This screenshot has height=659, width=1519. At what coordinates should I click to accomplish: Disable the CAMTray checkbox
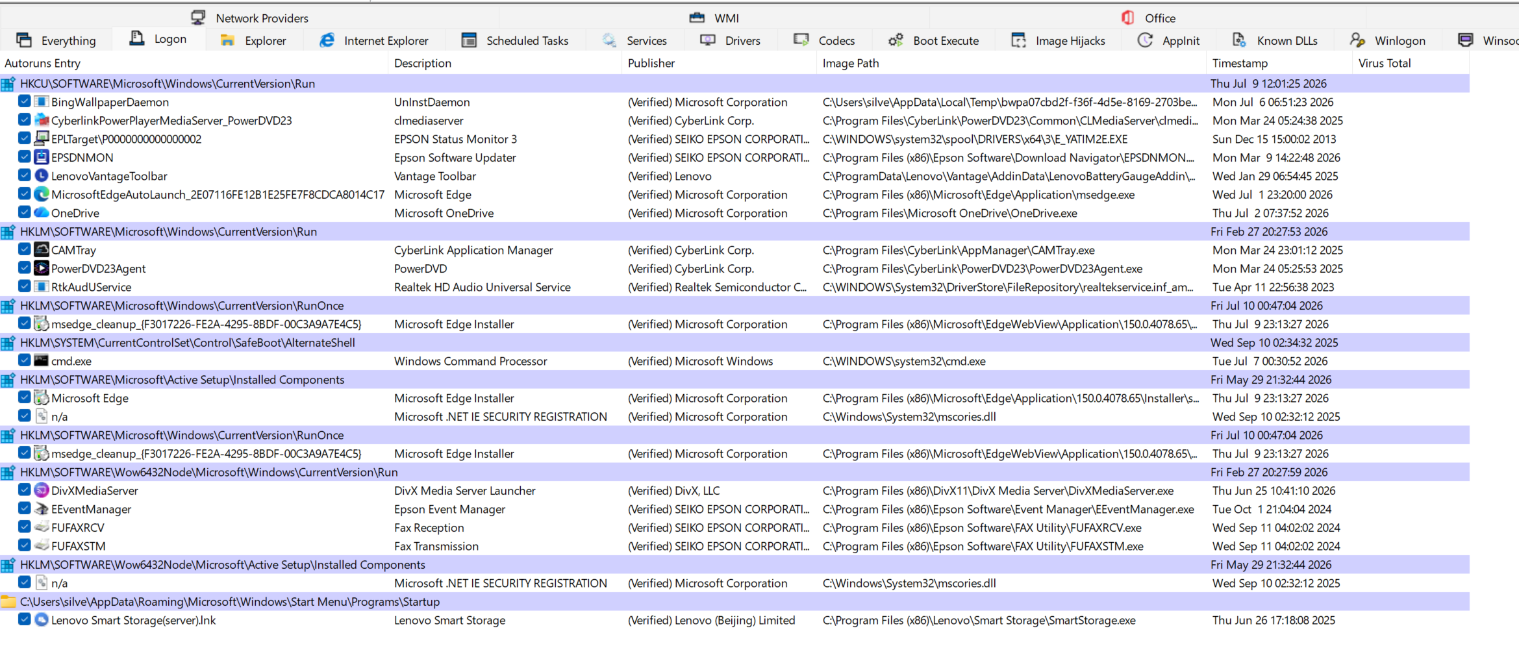[24, 249]
